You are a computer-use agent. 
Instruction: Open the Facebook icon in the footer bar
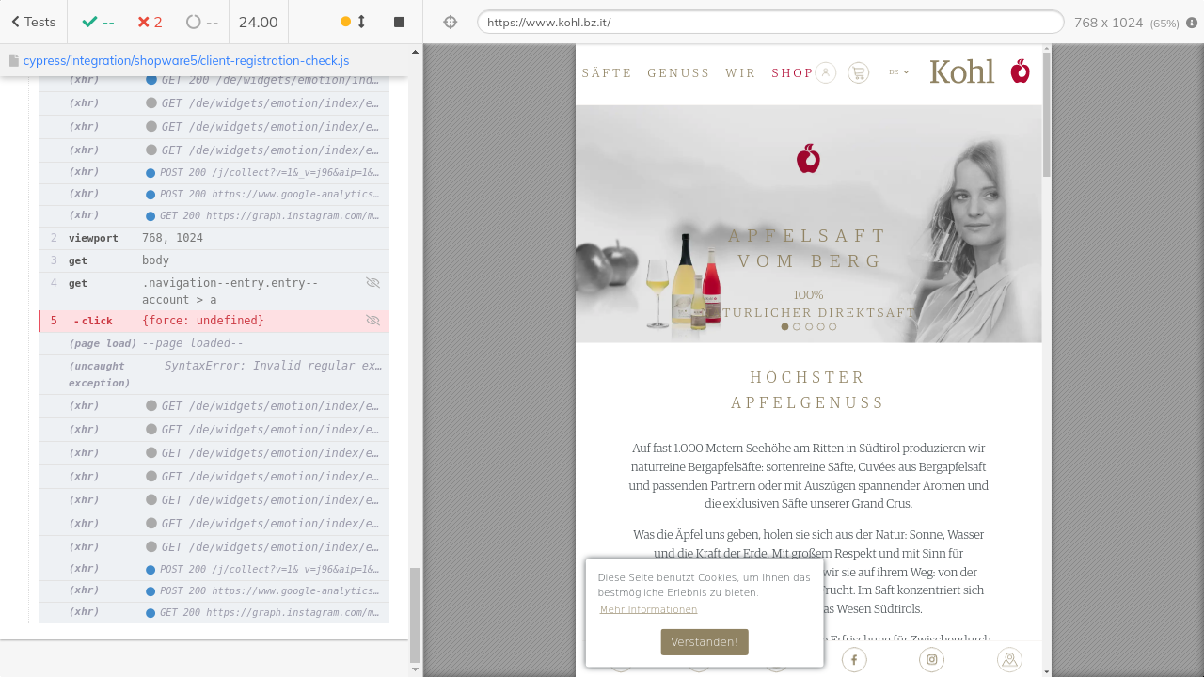coord(854,660)
